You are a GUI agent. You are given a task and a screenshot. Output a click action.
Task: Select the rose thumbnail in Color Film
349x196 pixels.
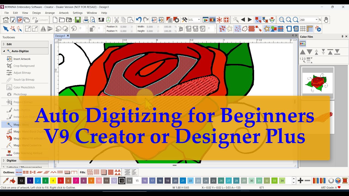click(x=318, y=83)
